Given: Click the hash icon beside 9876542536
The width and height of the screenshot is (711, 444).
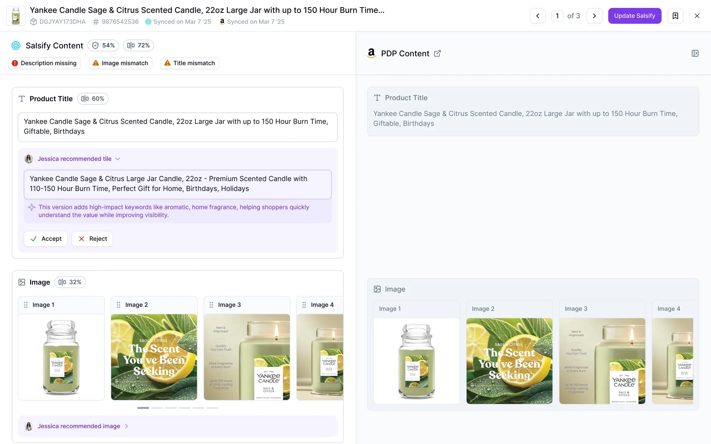Looking at the screenshot, I should (96, 22).
